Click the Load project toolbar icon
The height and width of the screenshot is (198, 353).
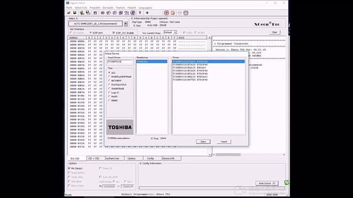82,13
